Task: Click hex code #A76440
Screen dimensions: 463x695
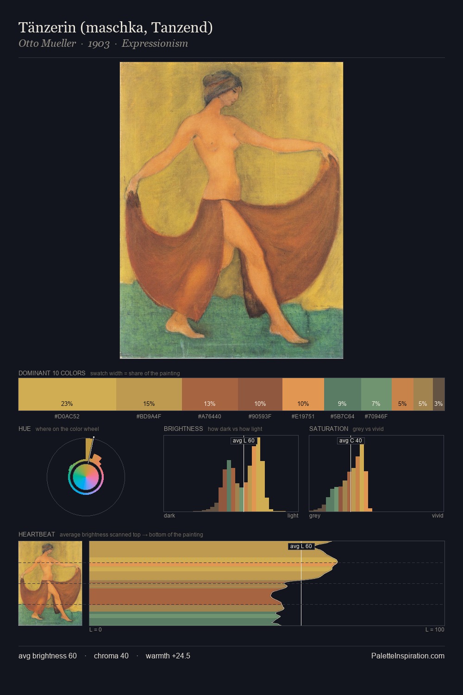Action: click(x=210, y=417)
